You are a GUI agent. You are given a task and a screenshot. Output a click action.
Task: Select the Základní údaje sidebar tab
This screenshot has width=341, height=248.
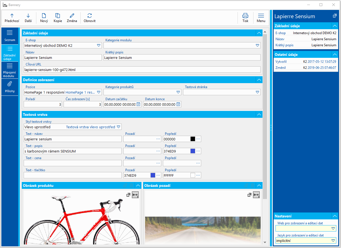(10, 53)
